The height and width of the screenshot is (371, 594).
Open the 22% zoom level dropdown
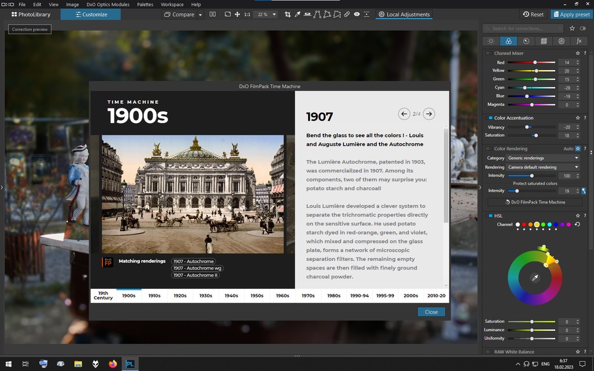click(x=274, y=14)
